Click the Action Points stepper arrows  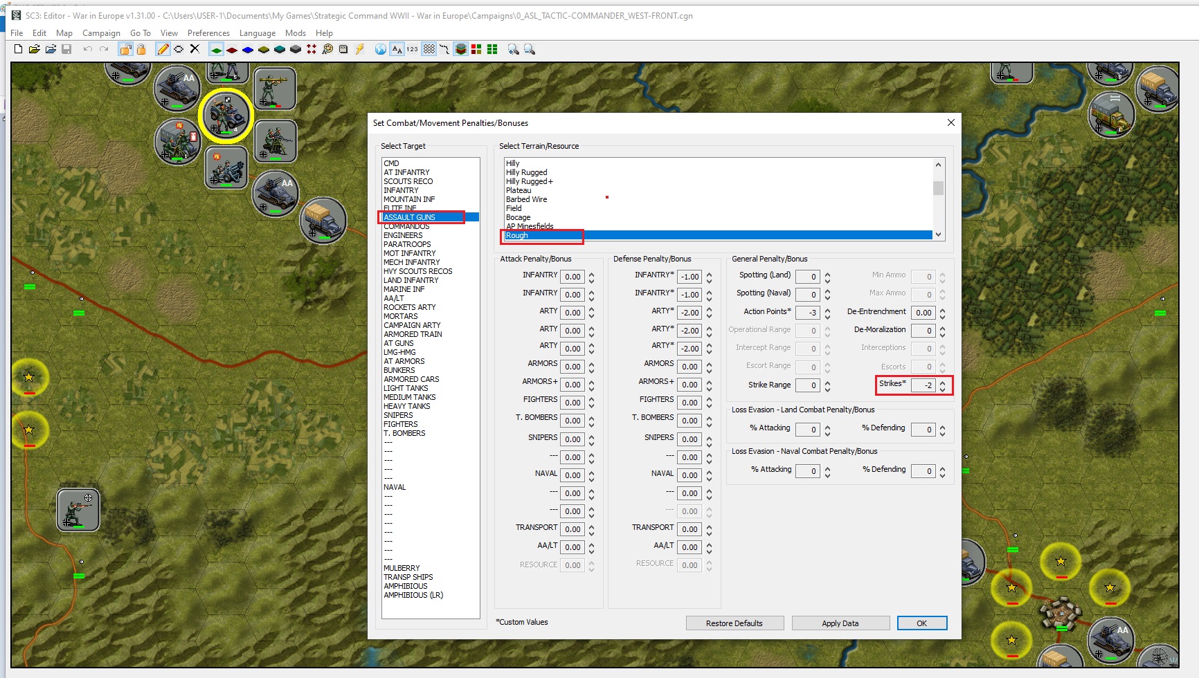[827, 313]
